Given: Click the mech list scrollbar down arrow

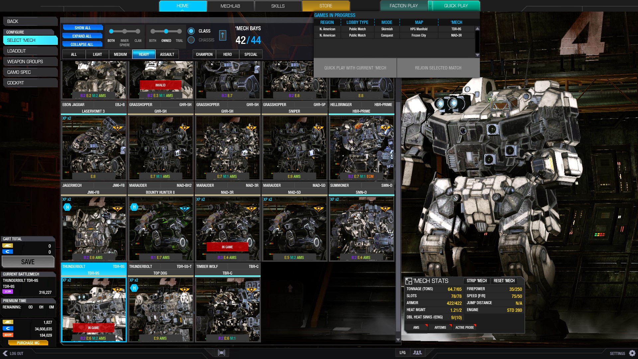Looking at the screenshot, I should coord(398,340).
